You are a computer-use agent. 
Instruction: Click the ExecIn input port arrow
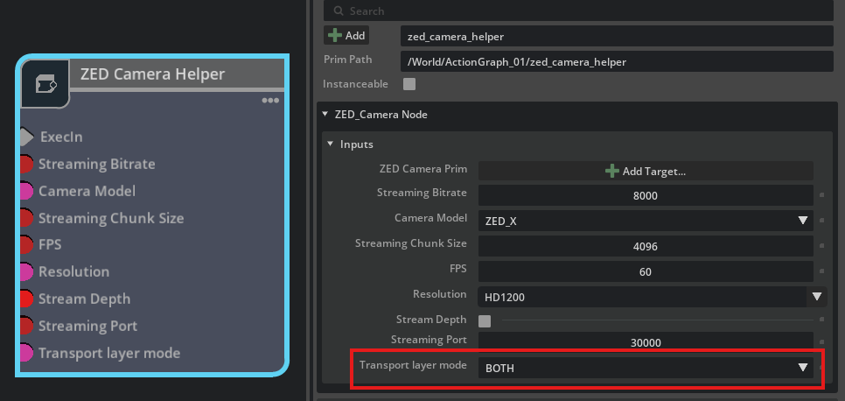pos(27,137)
